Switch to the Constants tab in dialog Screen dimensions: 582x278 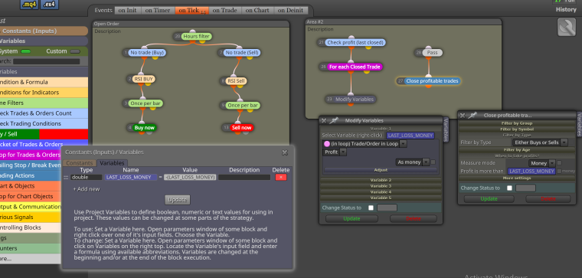[80, 163]
